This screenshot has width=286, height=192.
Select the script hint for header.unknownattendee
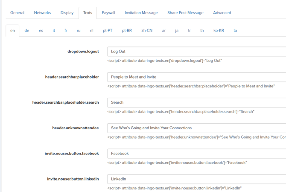(x=197, y=137)
